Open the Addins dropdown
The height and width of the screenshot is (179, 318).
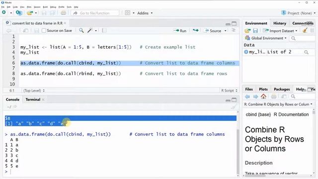click(x=145, y=13)
